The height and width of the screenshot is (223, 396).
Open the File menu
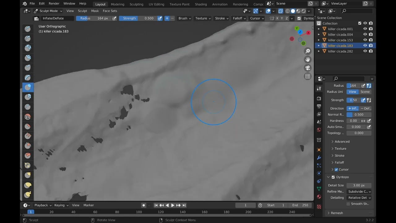pos(32,3)
